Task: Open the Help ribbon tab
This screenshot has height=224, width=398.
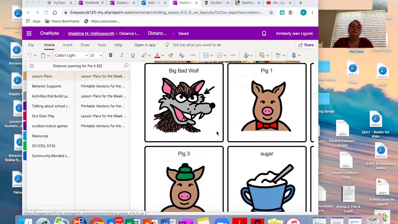Action: point(118,45)
